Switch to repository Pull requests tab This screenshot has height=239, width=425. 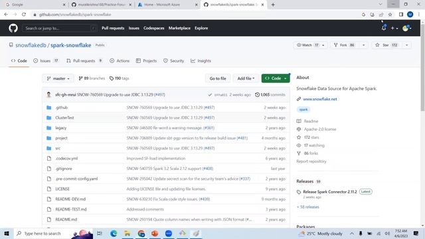(84, 60)
